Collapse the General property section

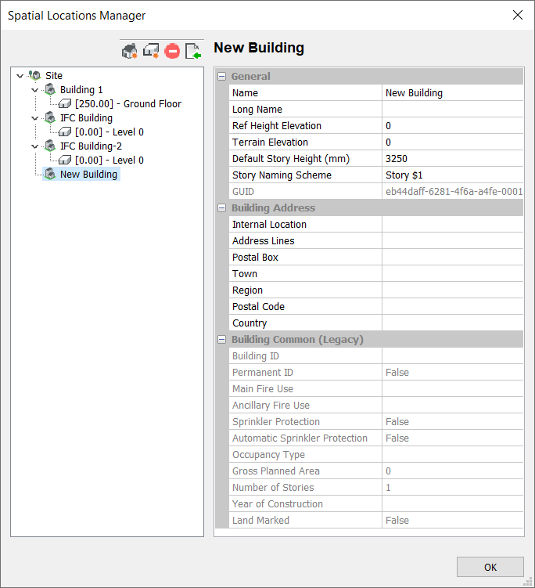click(222, 77)
